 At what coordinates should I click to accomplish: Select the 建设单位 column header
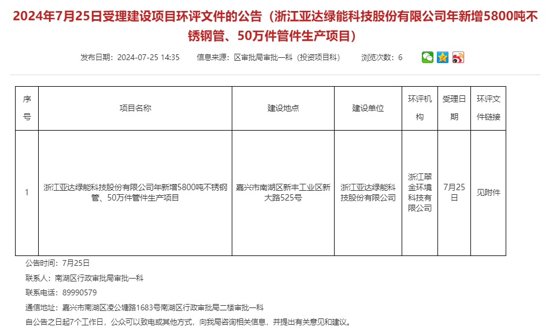[368, 108]
